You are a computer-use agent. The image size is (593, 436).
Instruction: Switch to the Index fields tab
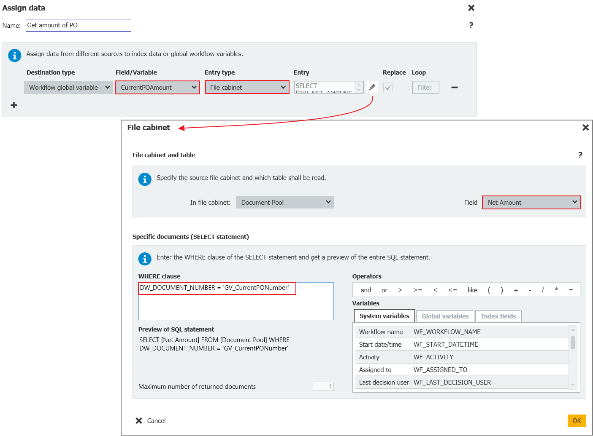(498, 316)
